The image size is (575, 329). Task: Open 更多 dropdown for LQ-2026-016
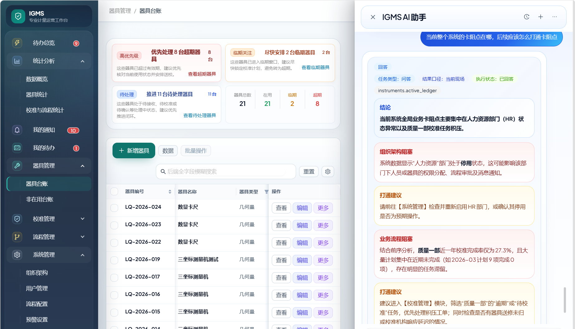click(323, 295)
